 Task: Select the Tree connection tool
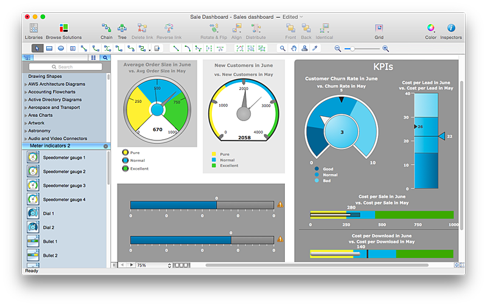pyautogui.click(x=122, y=28)
